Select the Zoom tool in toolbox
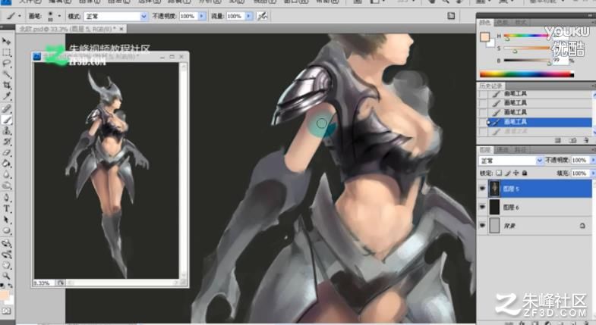Image resolution: width=596 pixels, height=325 pixels. click(x=6, y=276)
